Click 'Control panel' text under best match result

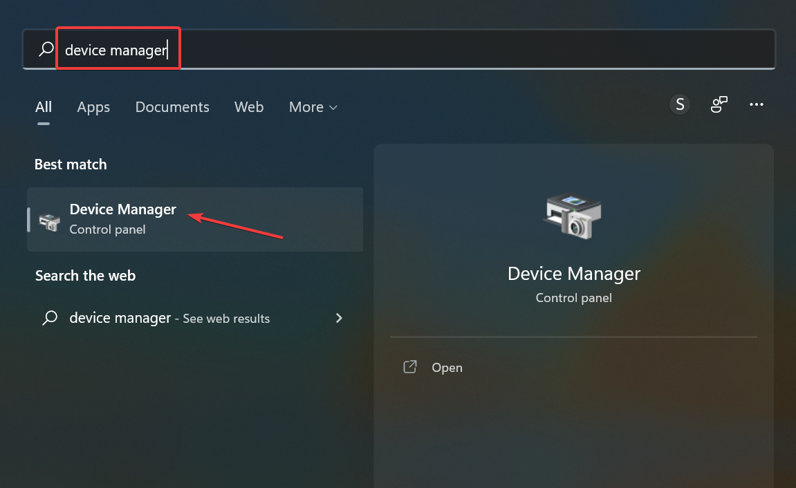coord(108,229)
